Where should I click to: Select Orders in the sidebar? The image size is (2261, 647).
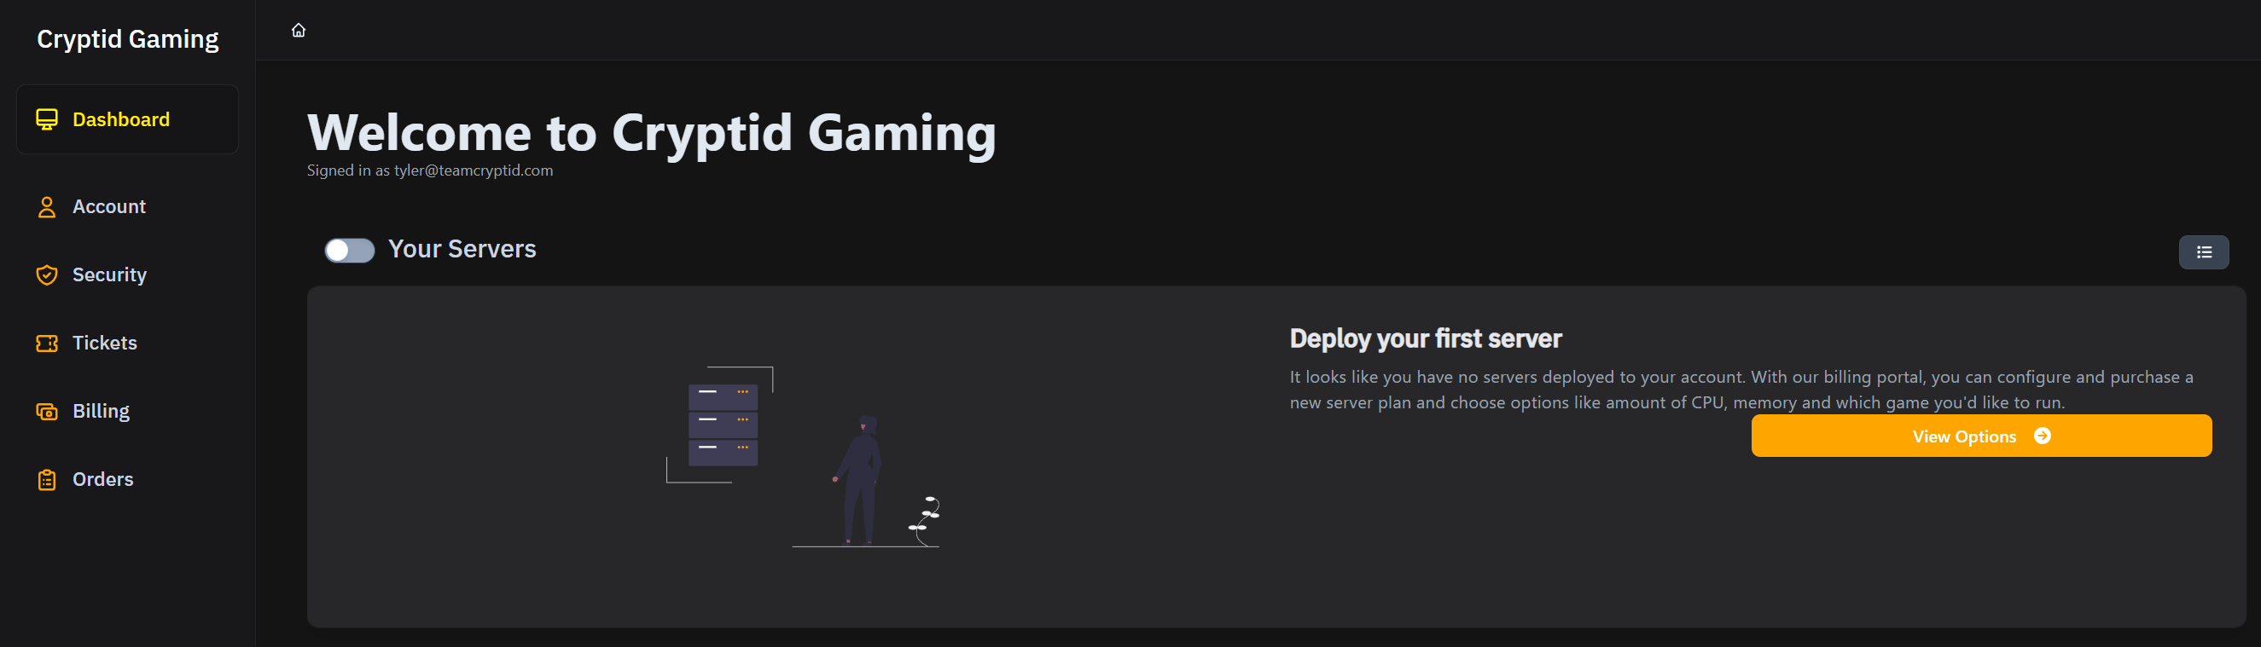(x=127, y=480)
